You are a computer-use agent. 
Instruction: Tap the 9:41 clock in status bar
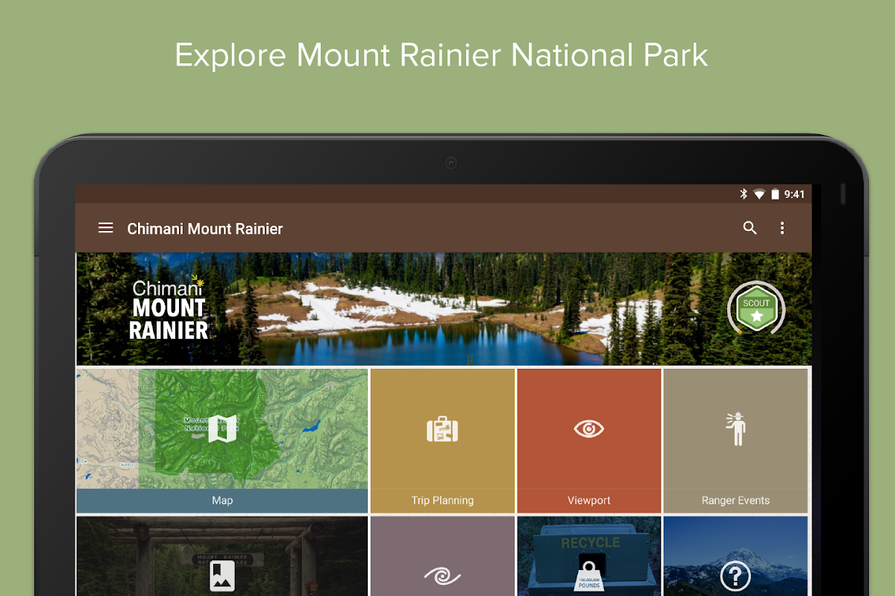pos(794,194)
